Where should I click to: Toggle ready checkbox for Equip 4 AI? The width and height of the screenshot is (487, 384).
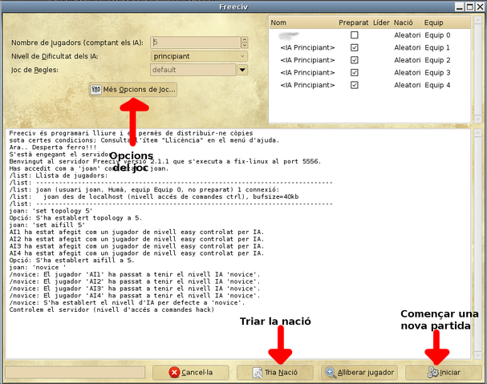point(354,85)
